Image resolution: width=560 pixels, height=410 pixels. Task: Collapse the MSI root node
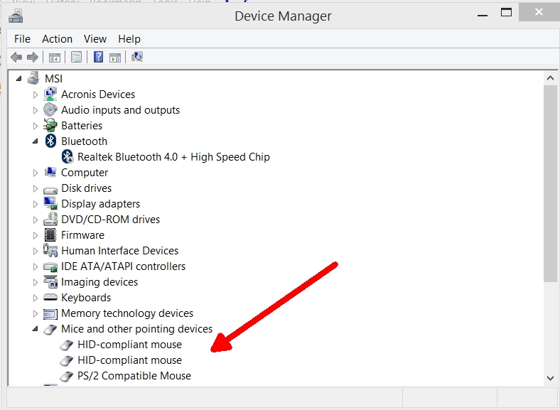[19, 79]
